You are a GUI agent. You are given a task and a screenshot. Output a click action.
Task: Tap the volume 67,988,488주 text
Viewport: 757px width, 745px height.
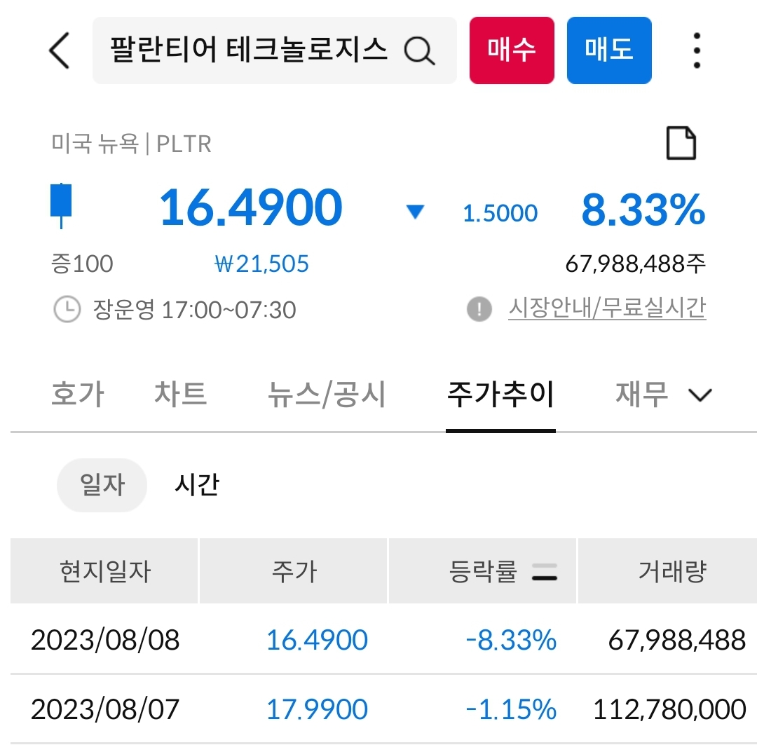point(636,264)
